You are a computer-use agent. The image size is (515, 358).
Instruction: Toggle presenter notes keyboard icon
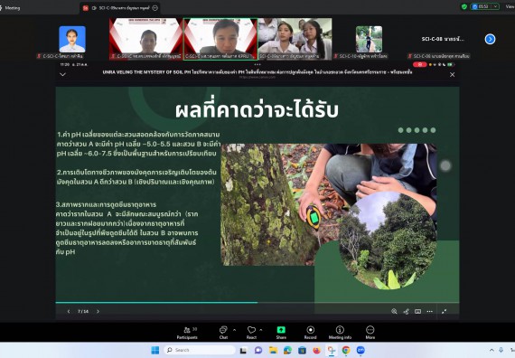[x=417, y=311]
